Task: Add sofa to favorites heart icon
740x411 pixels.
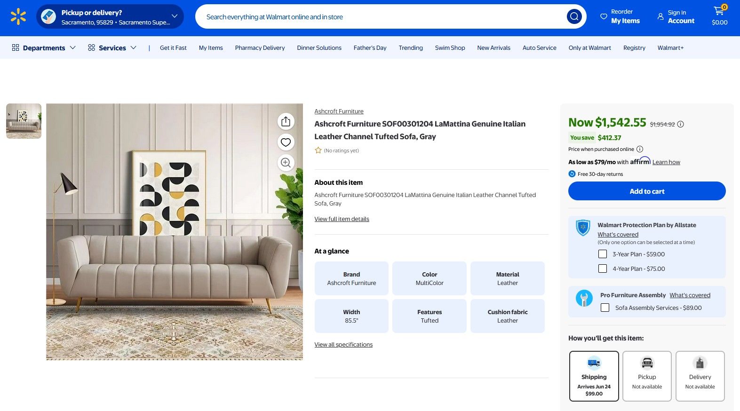Action: click(x=286, y=142)
